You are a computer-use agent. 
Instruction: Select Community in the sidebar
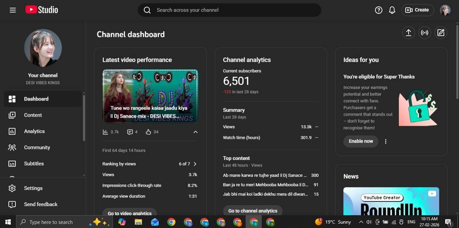[x=37, y=147]
